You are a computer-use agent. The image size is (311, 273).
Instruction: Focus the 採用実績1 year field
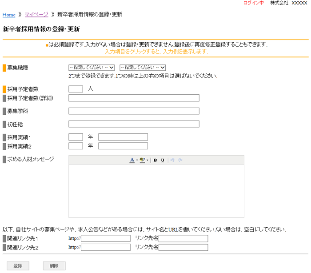point(76,137)
